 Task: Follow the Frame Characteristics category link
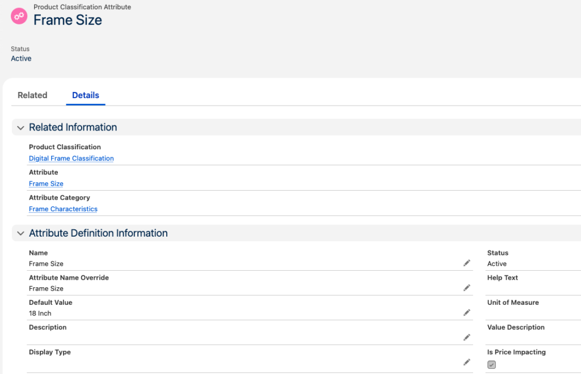tap(63, 209)
